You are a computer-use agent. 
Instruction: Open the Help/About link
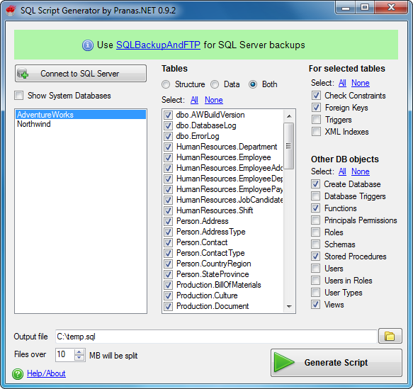tap(46, 373)
